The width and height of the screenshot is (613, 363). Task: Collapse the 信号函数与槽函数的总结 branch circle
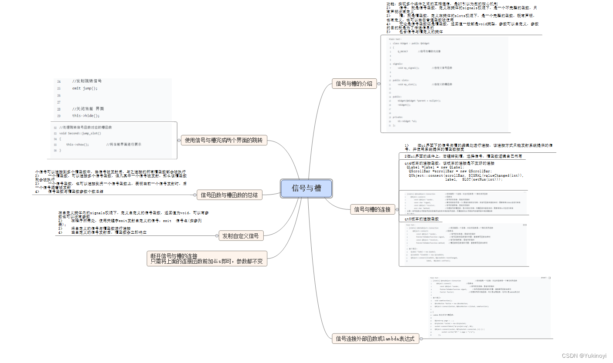[195, 195]
